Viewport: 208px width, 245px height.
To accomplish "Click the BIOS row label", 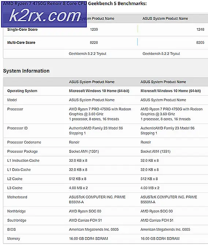I will (x=11, y=230).
